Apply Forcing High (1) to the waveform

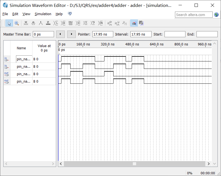41,23
